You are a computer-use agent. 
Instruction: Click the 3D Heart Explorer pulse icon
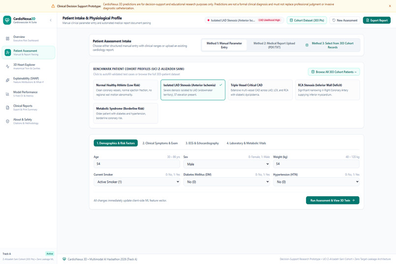click(x=7, y=66)
